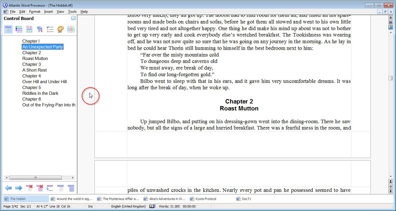Click the round browse-object button on scrollbar
396x211 pixels.
[x=390, y=186]
